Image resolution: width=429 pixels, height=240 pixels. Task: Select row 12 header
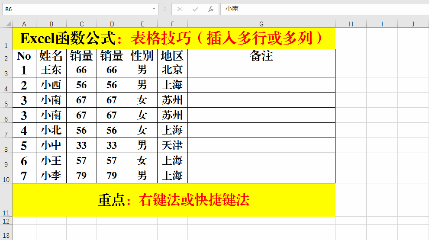coord(6,221)
